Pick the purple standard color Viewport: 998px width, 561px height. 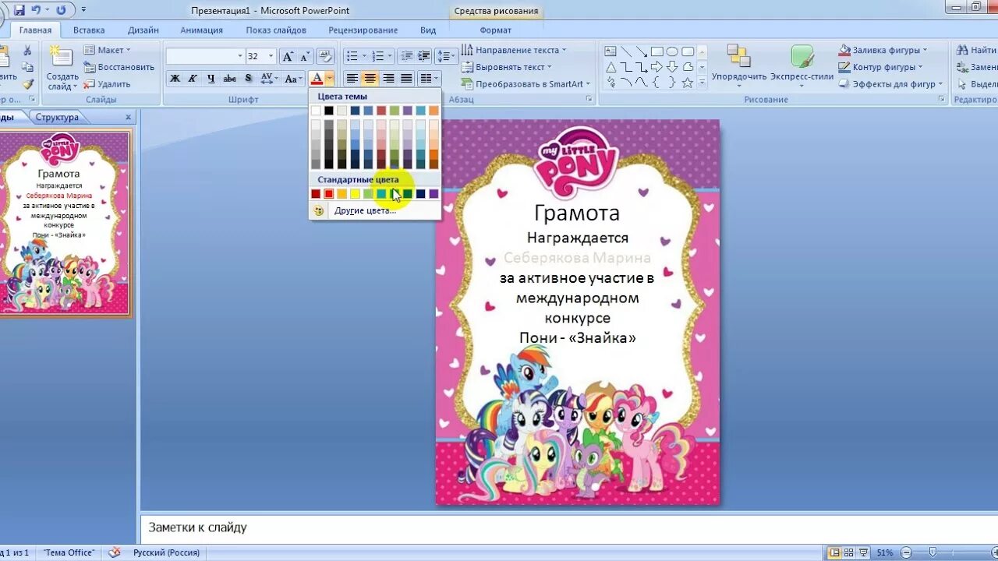[x=434, y=194]
